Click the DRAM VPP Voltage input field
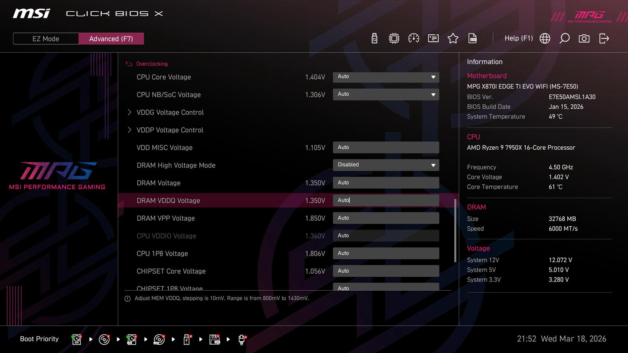The width and height of the screenshot is (628, 353). (x=386, y=218)
